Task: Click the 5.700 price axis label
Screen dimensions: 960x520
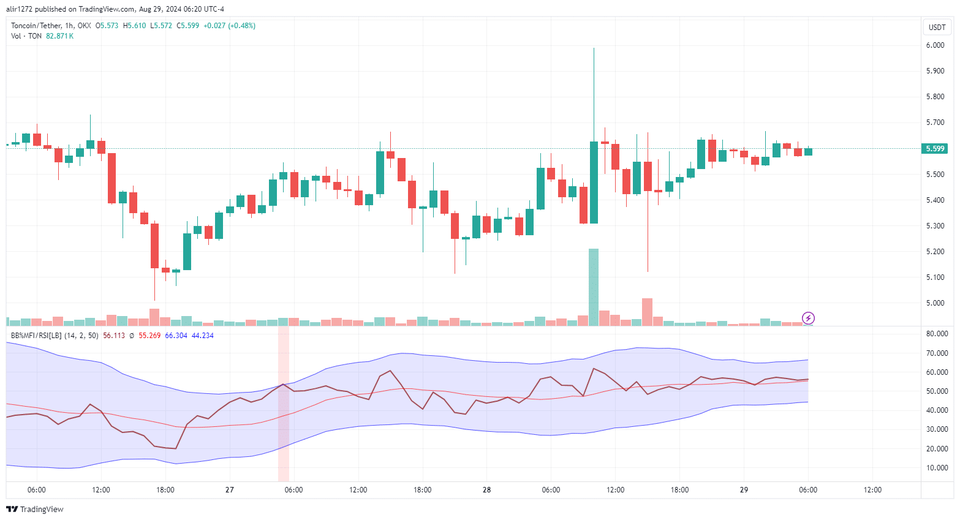Action: 935,122
